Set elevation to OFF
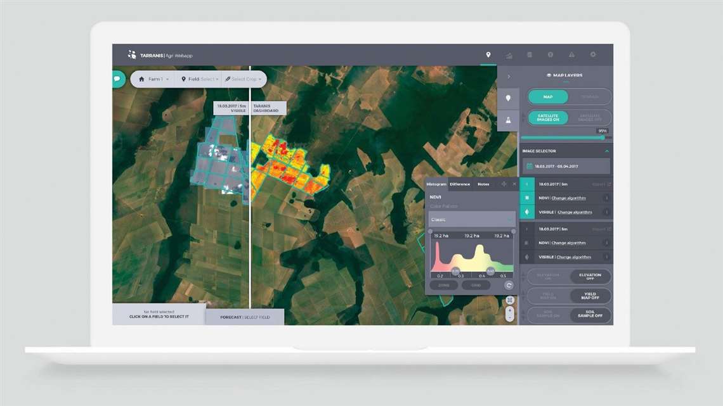Viewport: 723px width, 406px height. [590, 277]
